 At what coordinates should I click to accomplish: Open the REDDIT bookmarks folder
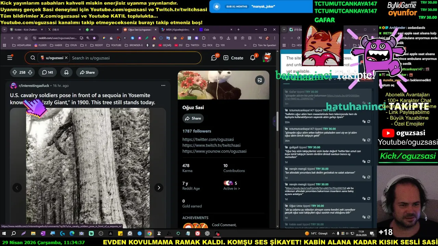click(96, 45)
